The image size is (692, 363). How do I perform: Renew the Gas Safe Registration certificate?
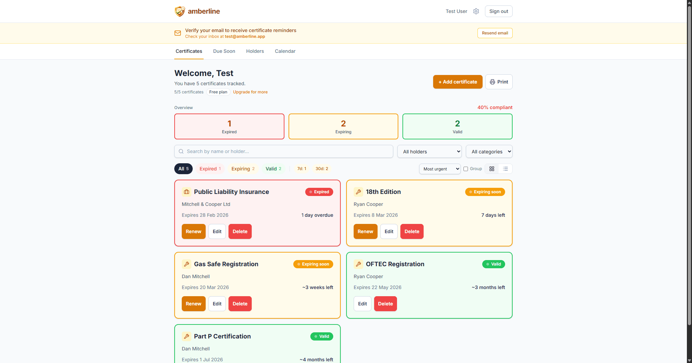tap(193, 303)
